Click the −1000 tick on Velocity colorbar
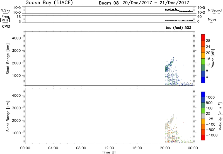This screenshot has height=154, width=223. pos(212,135)
